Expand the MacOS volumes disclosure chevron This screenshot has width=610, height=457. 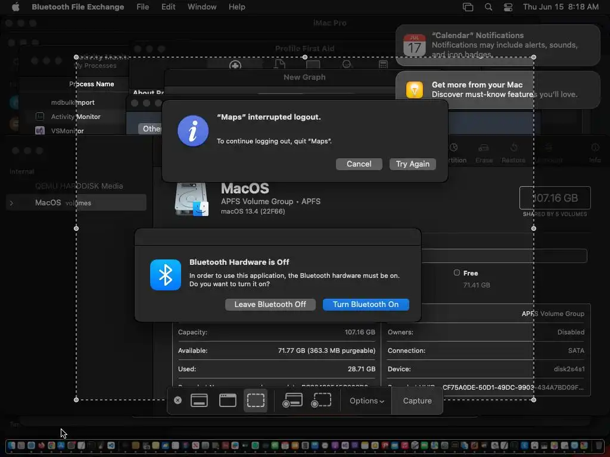click(11, 203)
